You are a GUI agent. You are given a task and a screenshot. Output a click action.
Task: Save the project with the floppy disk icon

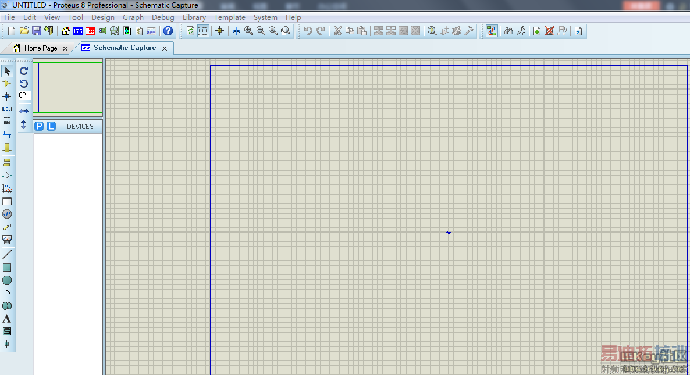point(37,31)
